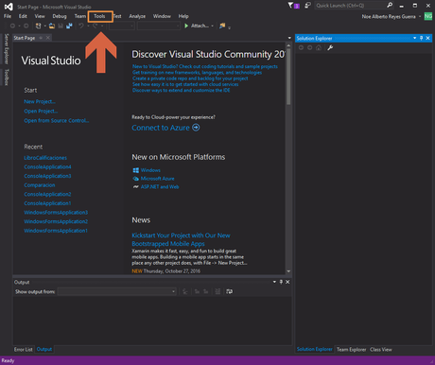Image resolution: width=435 pixels, height=365 pixels.
Task: Click the Redo toolbar icon
Action: 95,26
